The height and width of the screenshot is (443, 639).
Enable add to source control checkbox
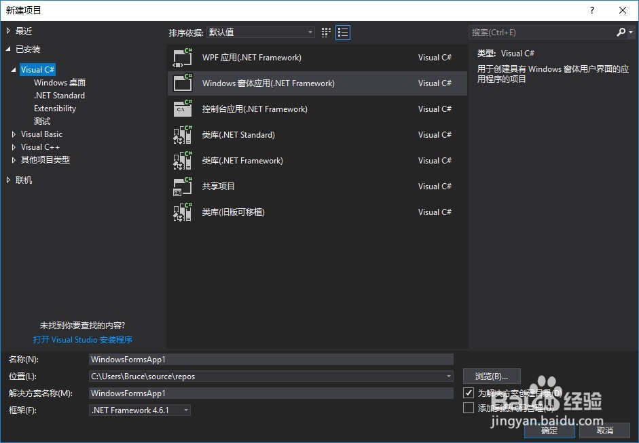pos(469,408)
